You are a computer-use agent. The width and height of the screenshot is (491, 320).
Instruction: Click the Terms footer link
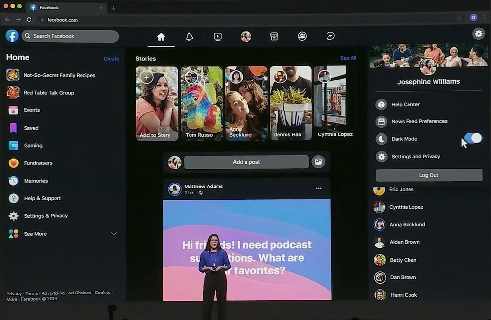click(31, 293)
